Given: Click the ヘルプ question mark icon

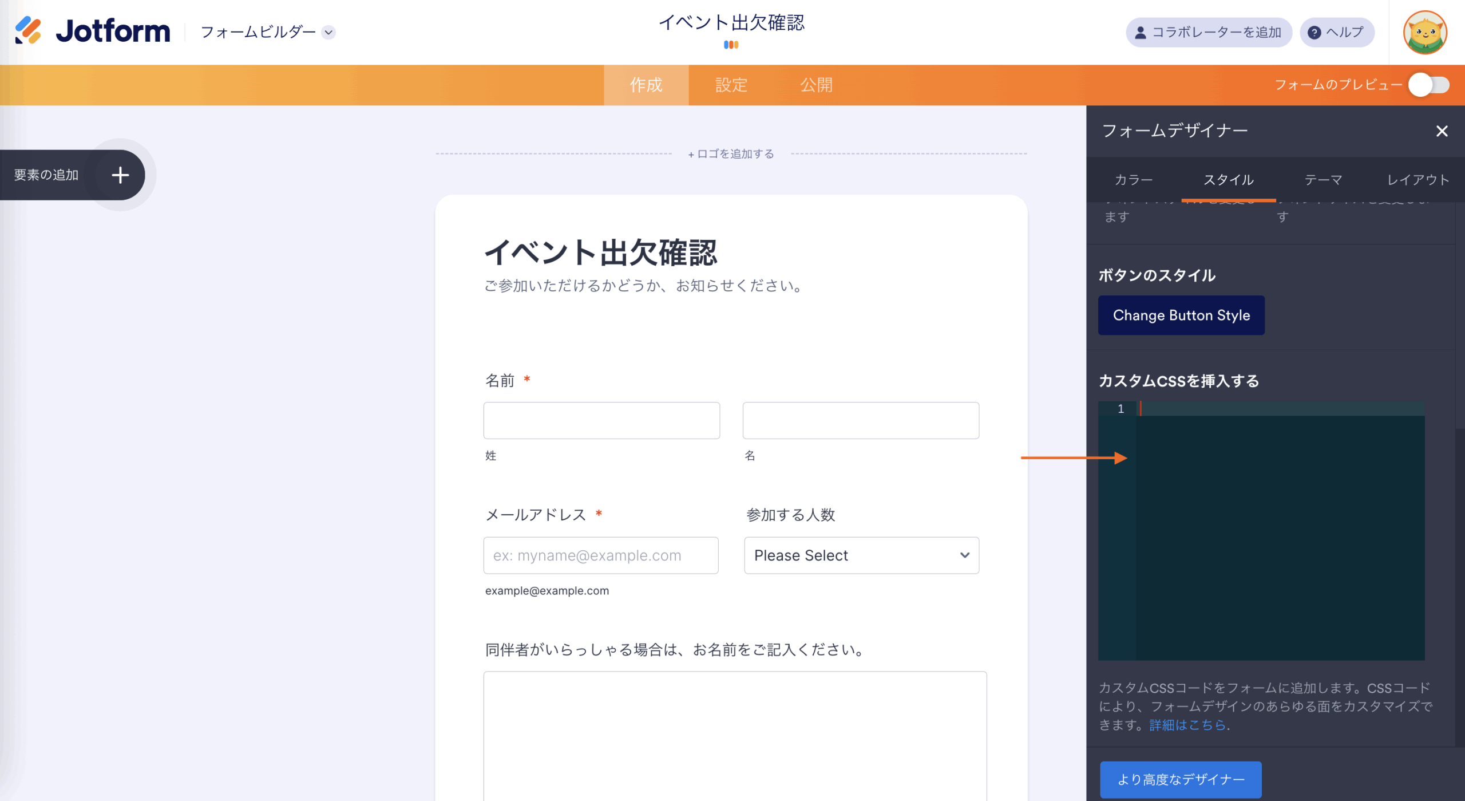Looking at the screenshot, I should point(1314,33).
